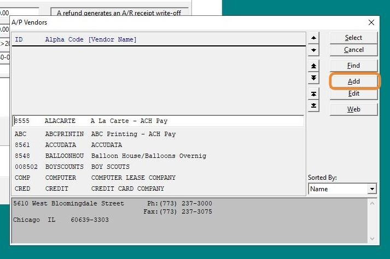
Task: Close the A/P Vendors dialog
Action: (x=371, y=22)
